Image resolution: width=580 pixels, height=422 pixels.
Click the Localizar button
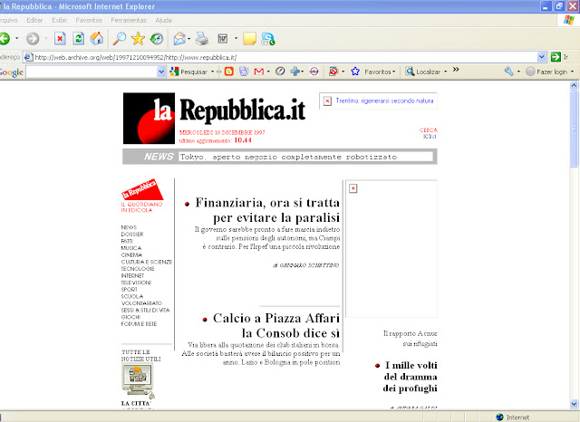(x=423, y=72)
